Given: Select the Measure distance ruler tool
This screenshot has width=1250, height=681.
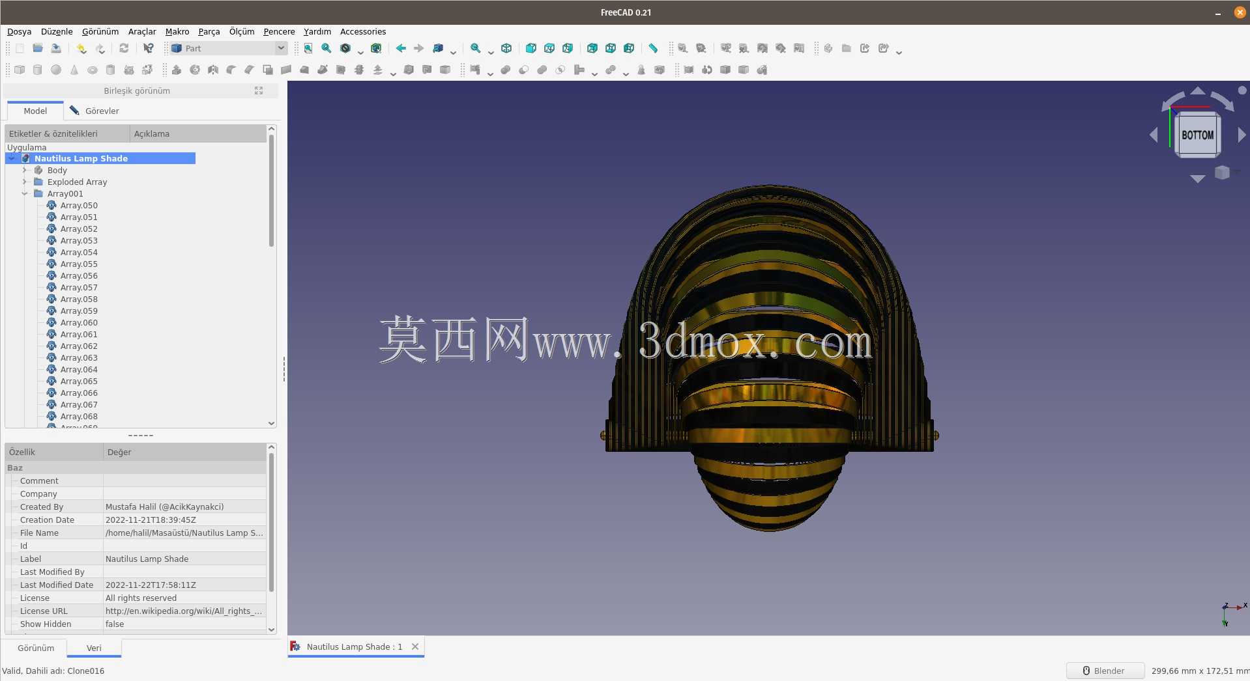Looking at the screenshot, I should coord(653,48).
